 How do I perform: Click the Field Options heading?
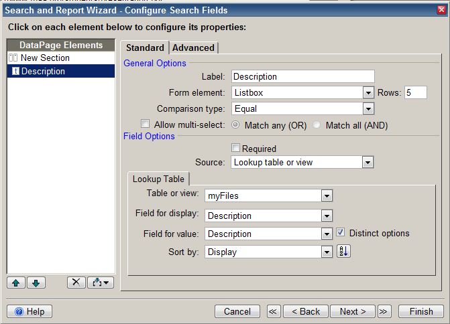[149, 136]
